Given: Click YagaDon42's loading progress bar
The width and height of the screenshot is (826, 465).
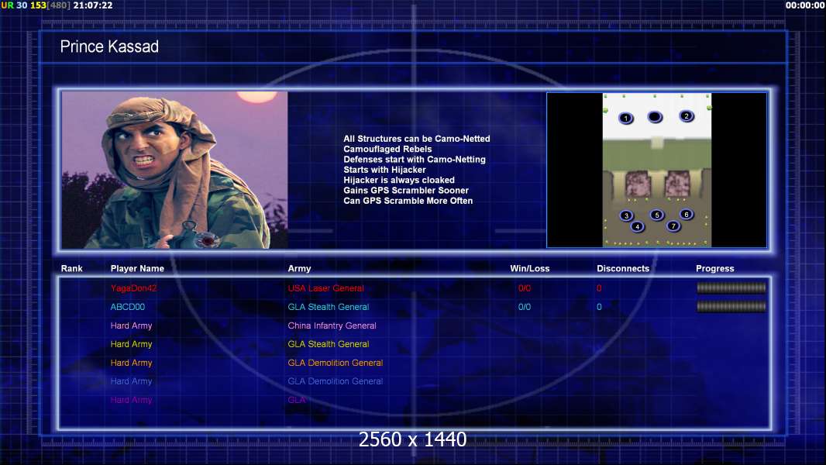Looking at the screenshot, I should point(731,288).
